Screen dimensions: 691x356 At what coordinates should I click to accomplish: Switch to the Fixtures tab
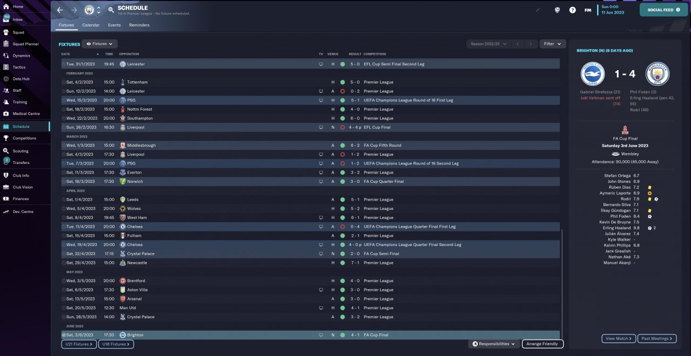(66, 25)
